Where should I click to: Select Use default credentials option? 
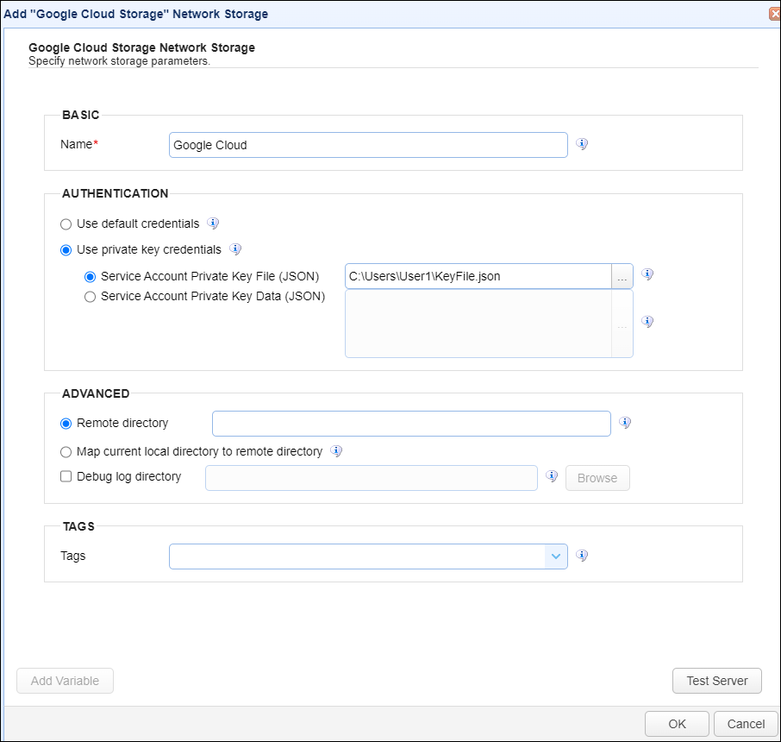coord(66,224)
